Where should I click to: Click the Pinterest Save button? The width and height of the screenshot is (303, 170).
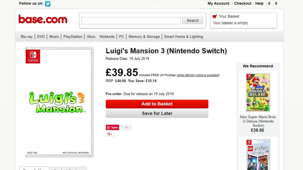[x=112, y=127]
